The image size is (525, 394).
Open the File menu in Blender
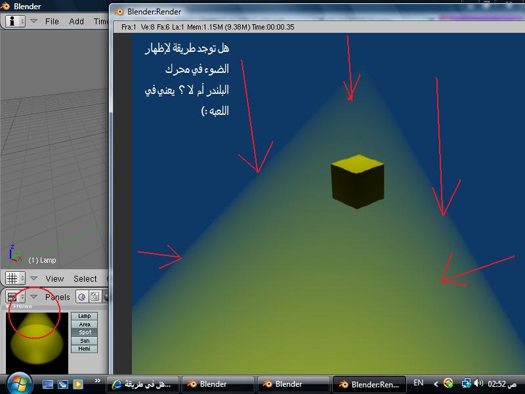[x=52, y=22]
